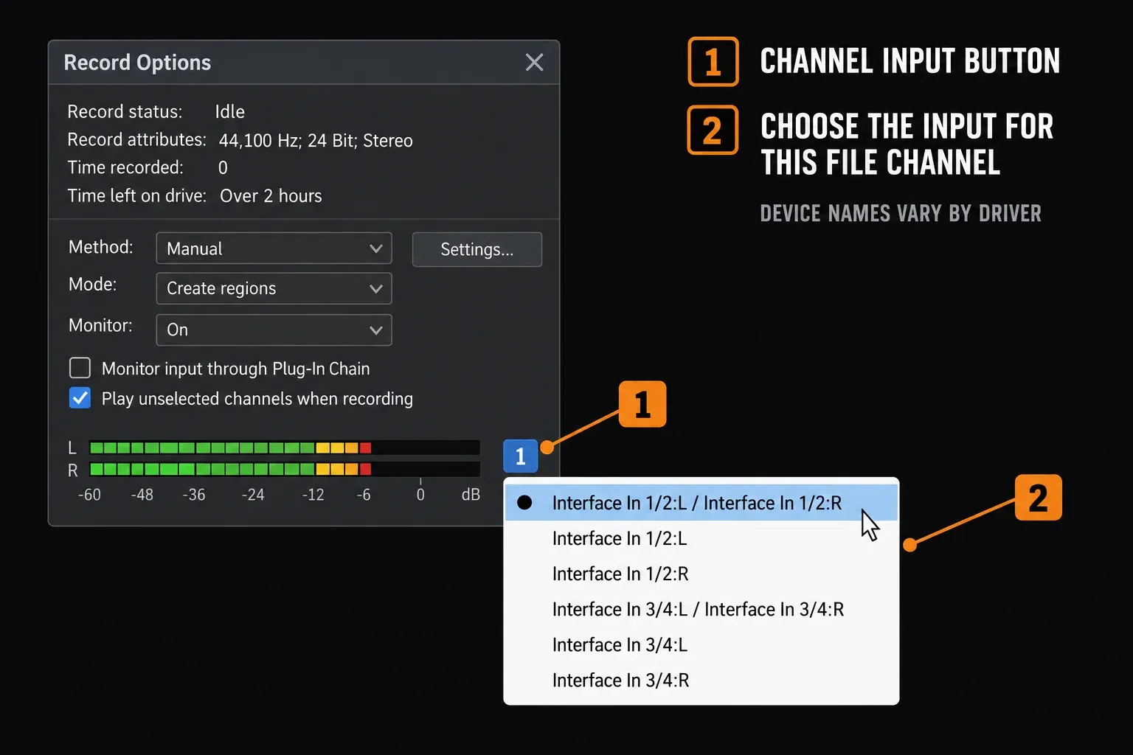The height and width of the screenshot is (755, 1133).
Task: Enable Monitor input through Plug-In Chain
Action: click(x=80, y=368)
